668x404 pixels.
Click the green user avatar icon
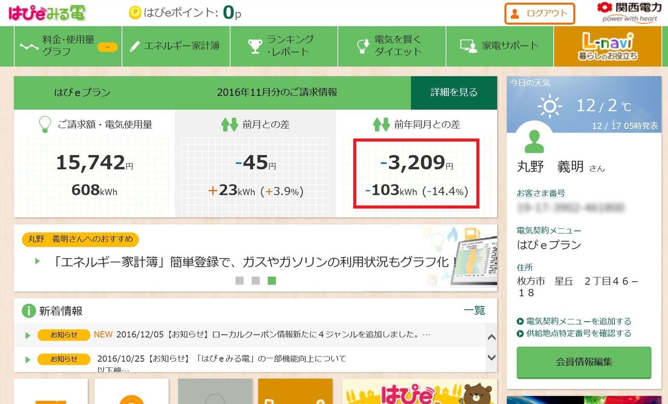coord(534,141)
